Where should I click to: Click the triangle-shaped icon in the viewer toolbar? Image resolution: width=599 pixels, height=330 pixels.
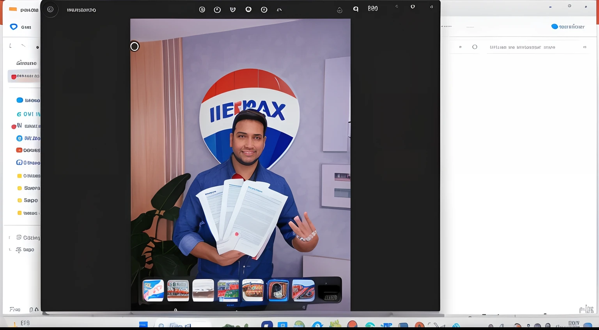pyautogui.click(x=279, y=10)
